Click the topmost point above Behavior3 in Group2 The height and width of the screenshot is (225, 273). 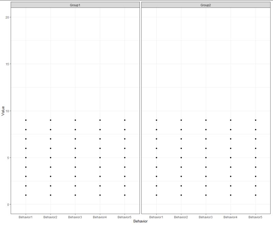[206, 120]
